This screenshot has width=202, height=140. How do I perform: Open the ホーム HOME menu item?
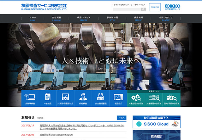point(33,18)
